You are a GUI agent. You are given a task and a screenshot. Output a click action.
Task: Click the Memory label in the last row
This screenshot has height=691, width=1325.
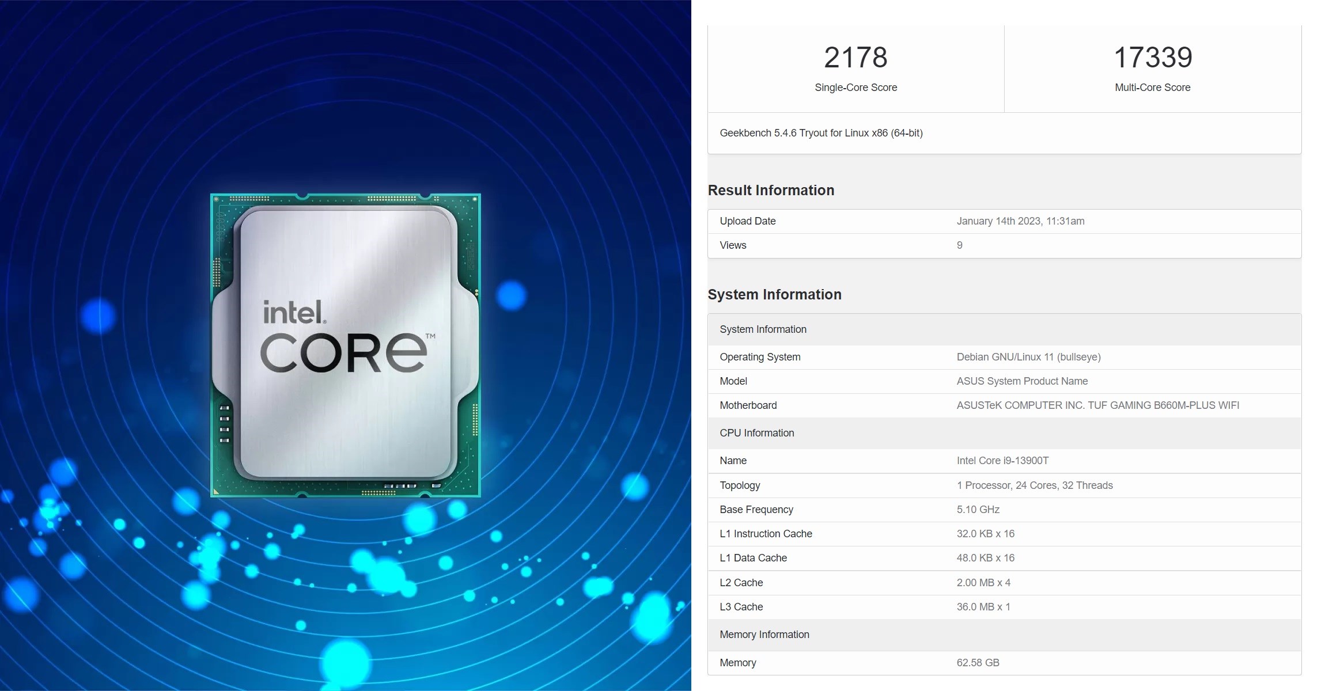(737, 663)
